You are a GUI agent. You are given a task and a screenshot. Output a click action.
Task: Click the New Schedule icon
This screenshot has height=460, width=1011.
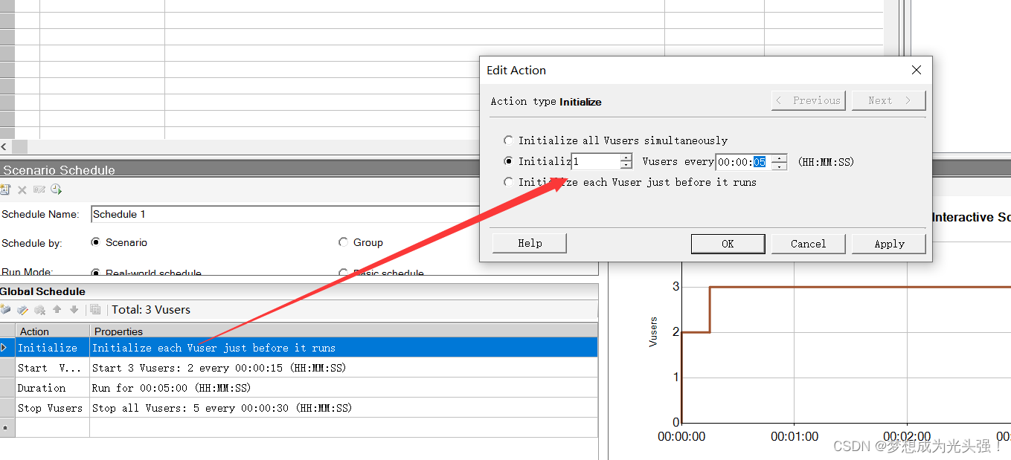coord(5,189)
